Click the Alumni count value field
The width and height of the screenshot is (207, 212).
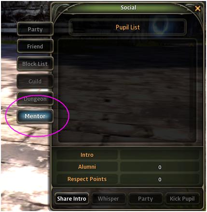coord(160,167)
